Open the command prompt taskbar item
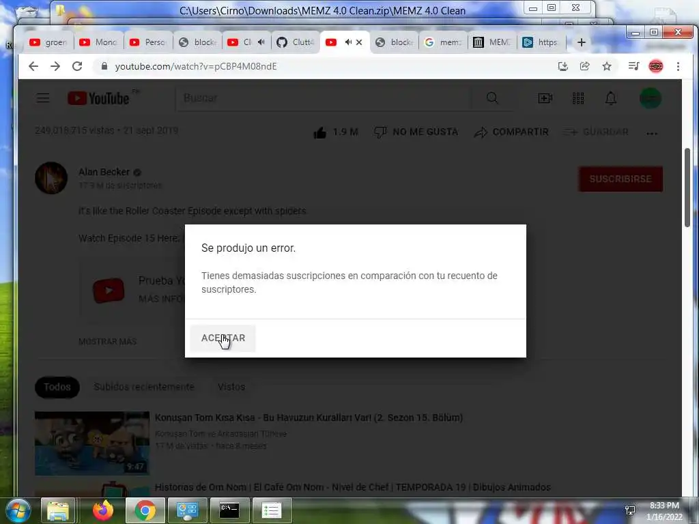 [x=229, y=510]
